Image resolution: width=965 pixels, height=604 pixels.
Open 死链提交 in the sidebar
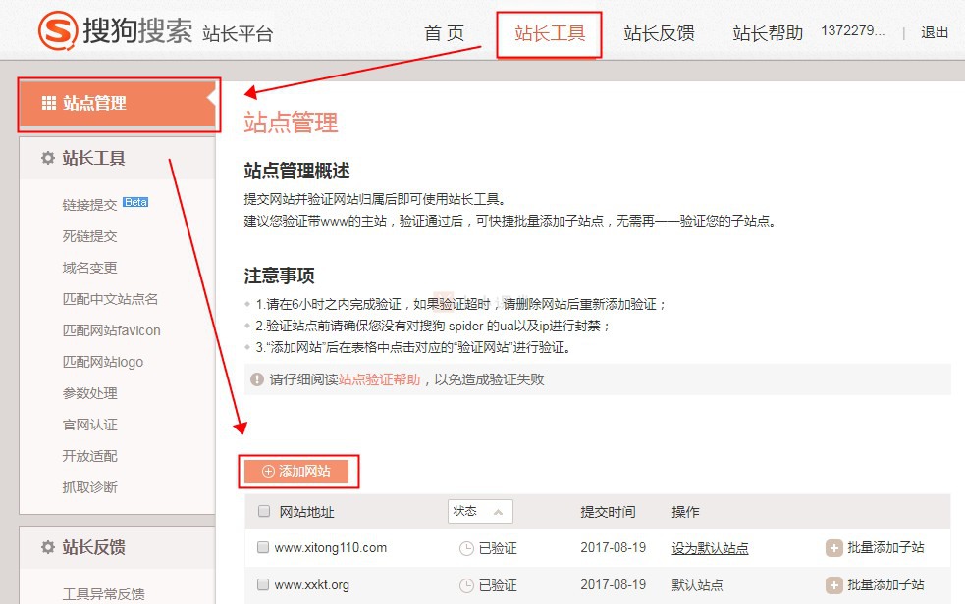click(x=89, y=236)
